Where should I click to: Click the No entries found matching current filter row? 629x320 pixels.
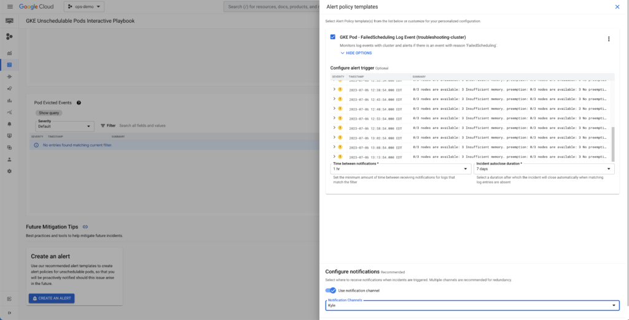(174, 145)
